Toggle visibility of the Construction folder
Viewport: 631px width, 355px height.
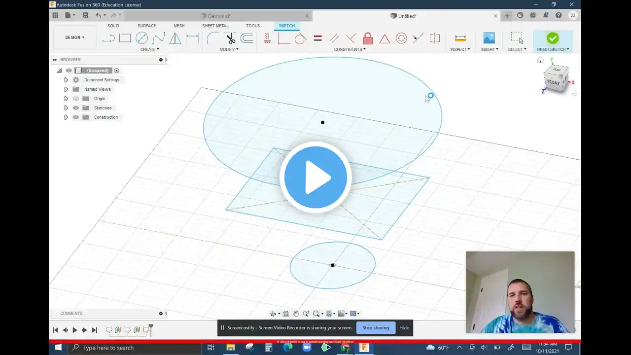(76, 117)
